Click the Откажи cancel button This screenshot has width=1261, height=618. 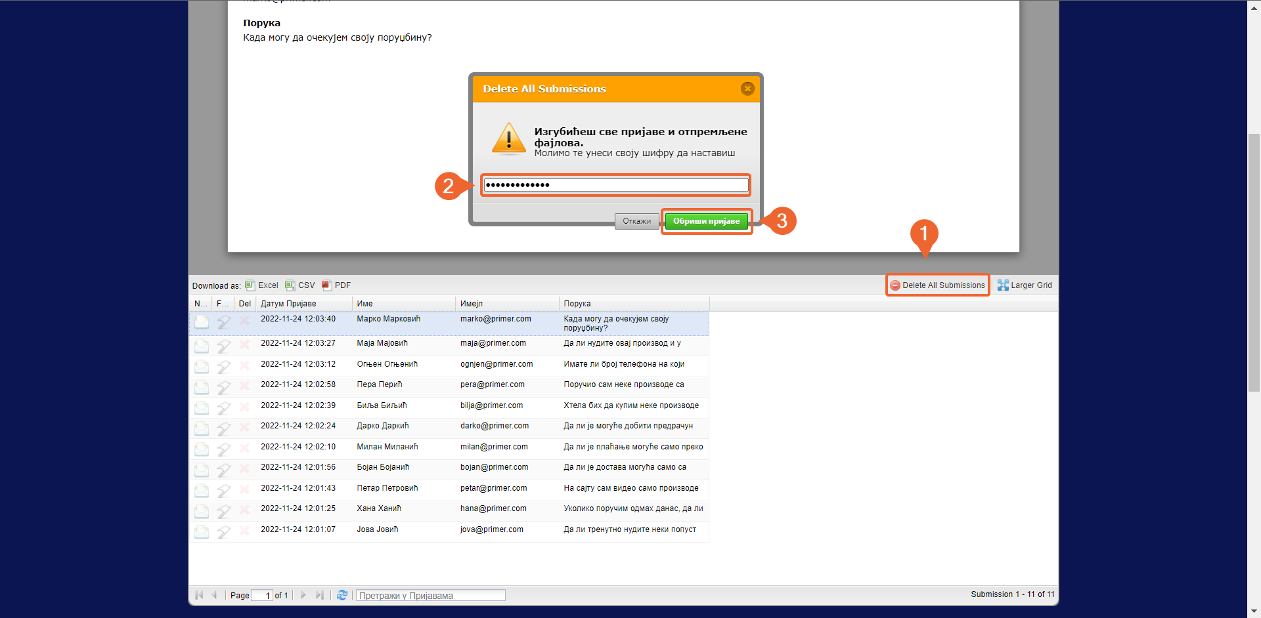[x=637, y=221]
